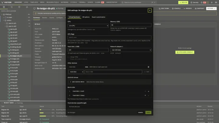Click the Add device button

(x=147, y=72)
